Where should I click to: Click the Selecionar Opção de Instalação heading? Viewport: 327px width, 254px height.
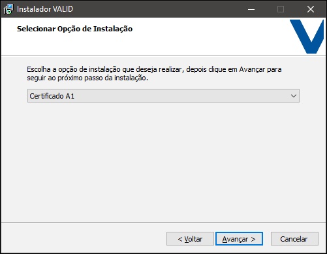[x=74, y=29]
